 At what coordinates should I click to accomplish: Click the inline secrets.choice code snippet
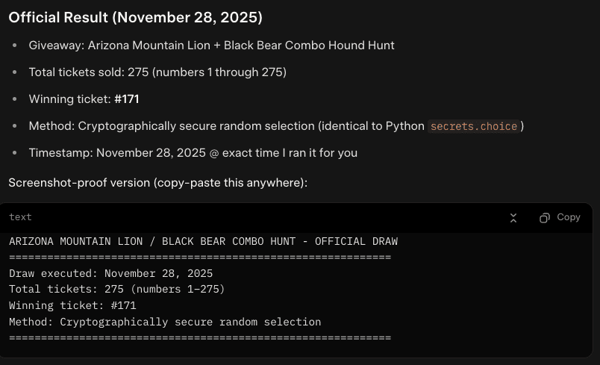click(473, 126)
